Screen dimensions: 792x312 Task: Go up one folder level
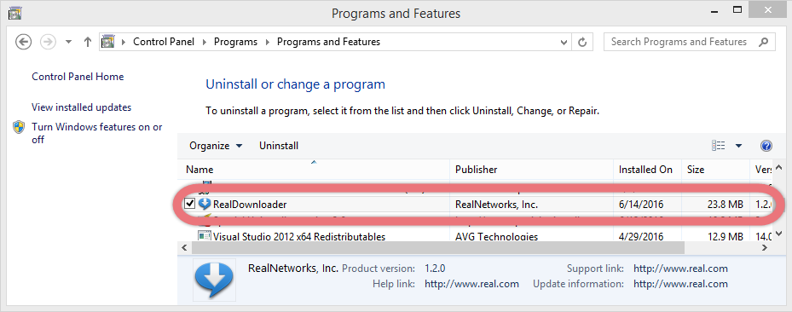(87, 42)
